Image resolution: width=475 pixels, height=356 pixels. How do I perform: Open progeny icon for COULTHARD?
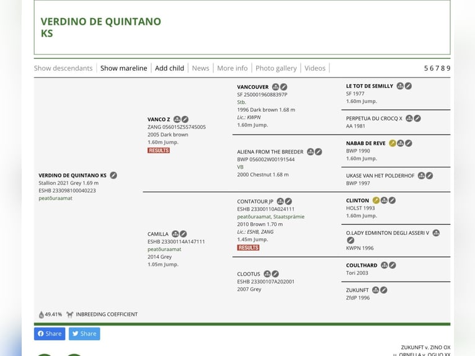click(x=384, y=265)
